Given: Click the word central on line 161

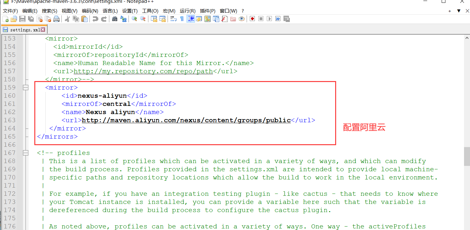Looking at the screenshot, I should 117,104.
